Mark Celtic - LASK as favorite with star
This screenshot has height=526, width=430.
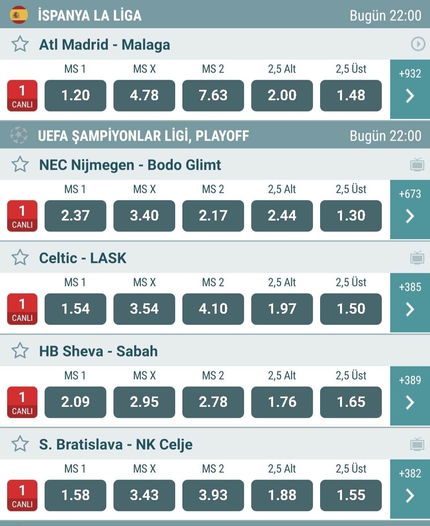(x=20, y=258)
